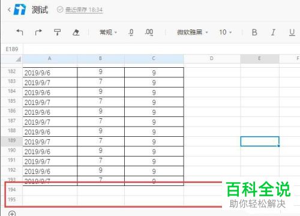Toggle bold formatting
Image resolution: width=300 pixels, height=216 pixels.
(x=254, y=32)
